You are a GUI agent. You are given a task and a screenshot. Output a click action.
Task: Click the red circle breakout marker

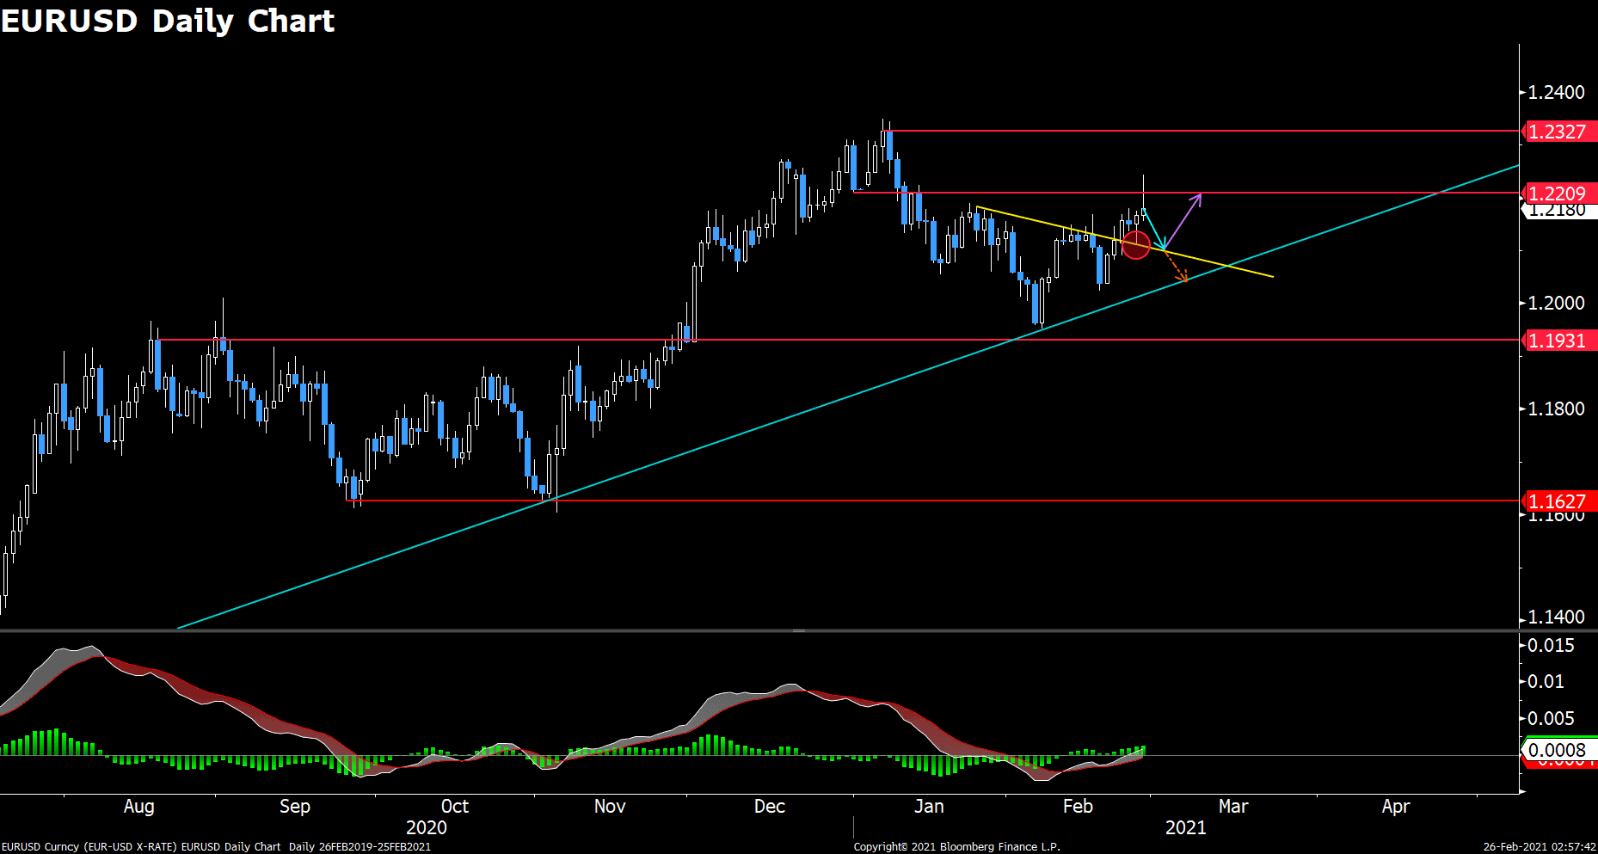tap(1136, 245)
